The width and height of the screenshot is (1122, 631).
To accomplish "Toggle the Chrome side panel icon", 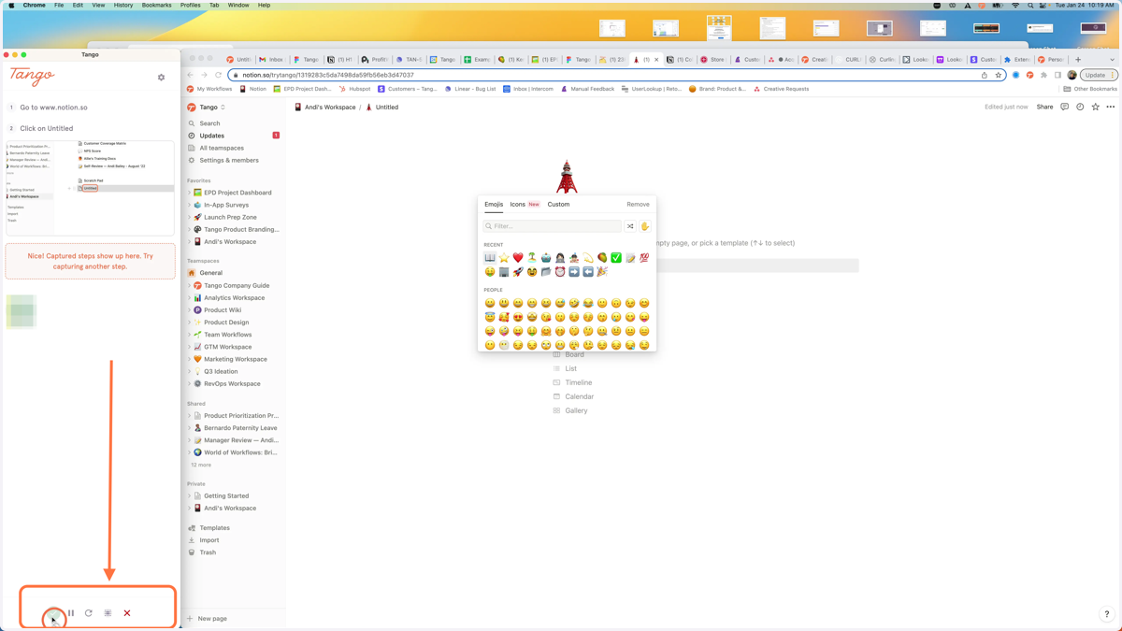I will coord(1057,75).
